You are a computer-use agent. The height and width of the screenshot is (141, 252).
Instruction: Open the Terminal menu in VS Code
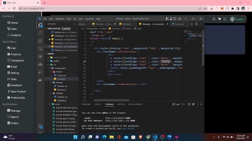[x=89, y=19]
